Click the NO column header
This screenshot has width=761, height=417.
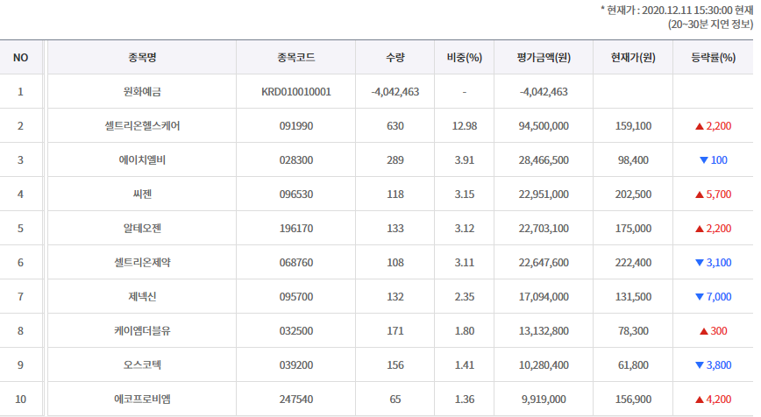click(20, 58)
